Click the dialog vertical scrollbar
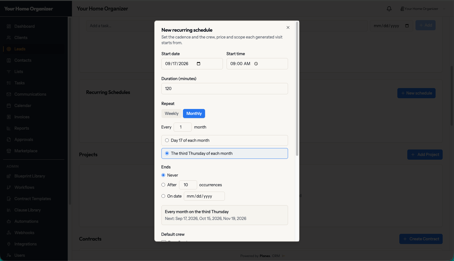The height and width of the screenshot is (261, 454). click(x=297, y=89)
